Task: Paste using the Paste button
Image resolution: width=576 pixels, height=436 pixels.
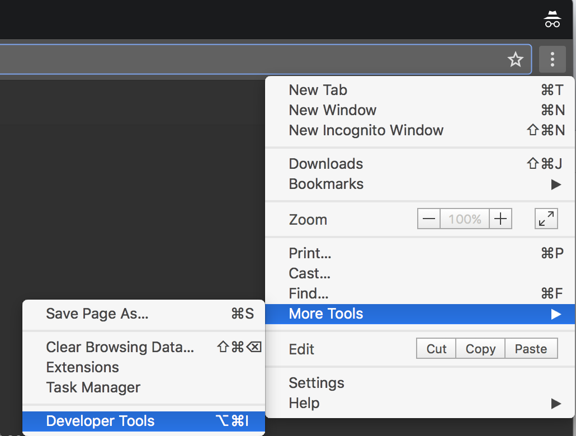Action: coord(531,348)
